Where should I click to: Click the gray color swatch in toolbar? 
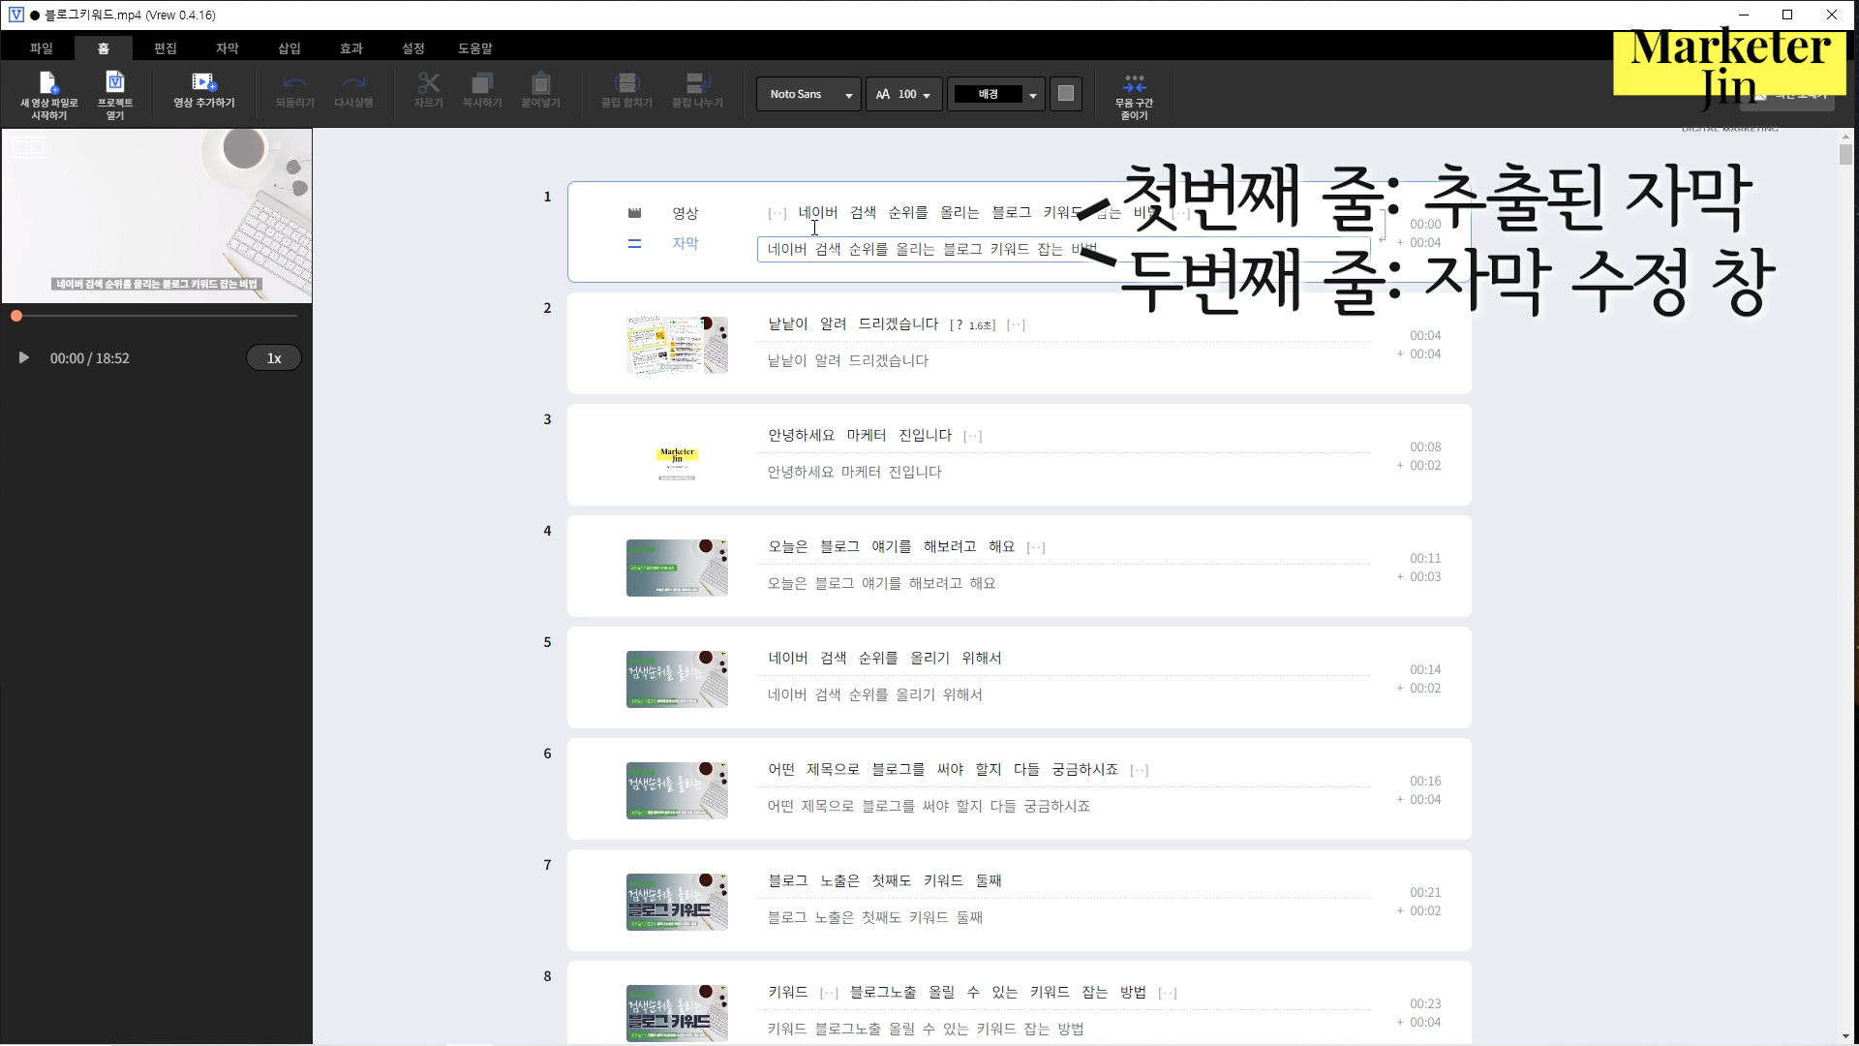coord(1065,94)
